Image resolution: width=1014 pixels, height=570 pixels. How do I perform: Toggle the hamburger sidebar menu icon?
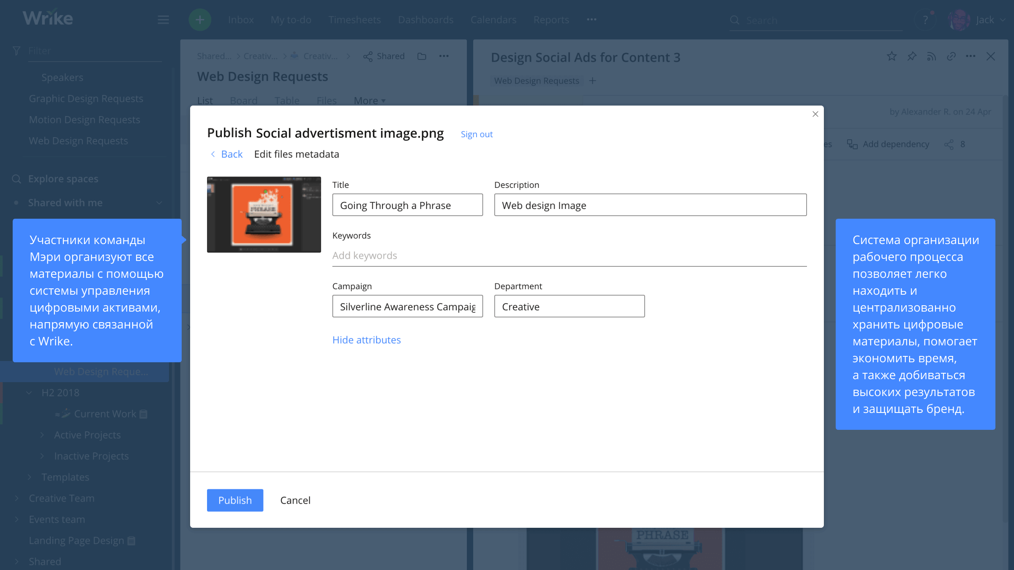[x=163, y=20]
